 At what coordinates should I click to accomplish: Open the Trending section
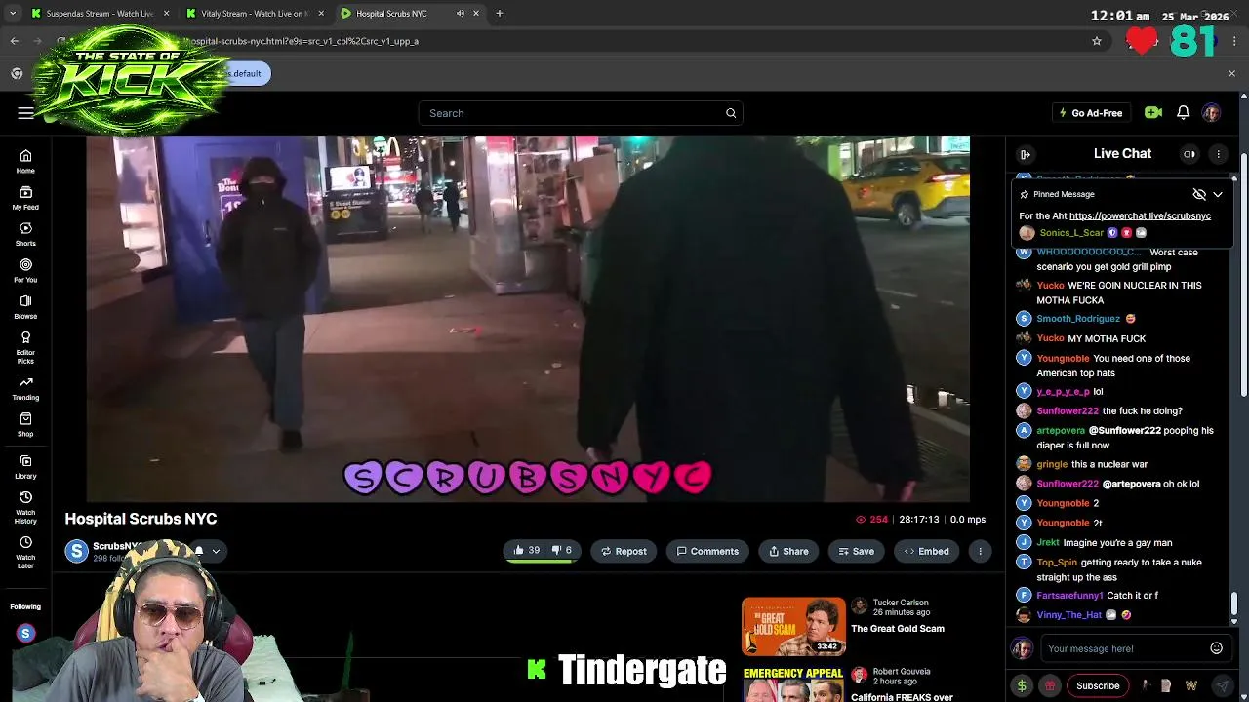[x=25, y=388]
